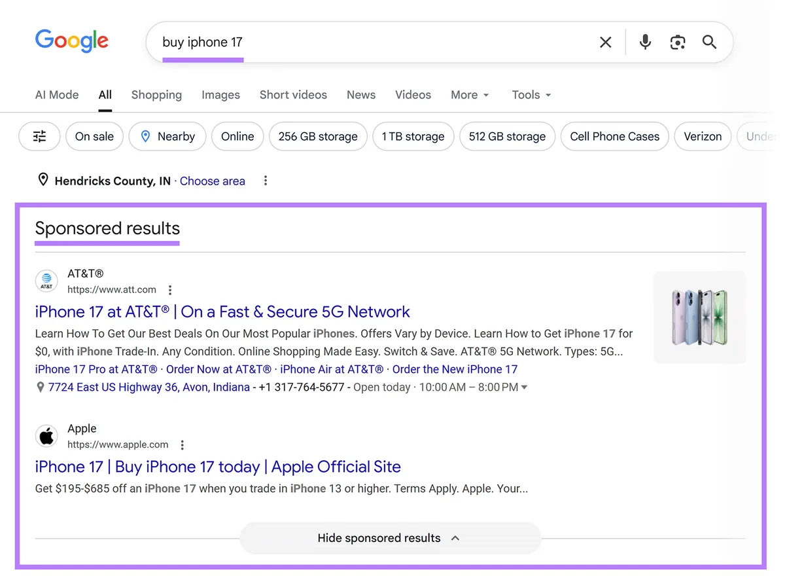Open the 7724 East US Highway 36 address
Image resolution: width=785 pixels, height=576 pixels.
[148, 387]
